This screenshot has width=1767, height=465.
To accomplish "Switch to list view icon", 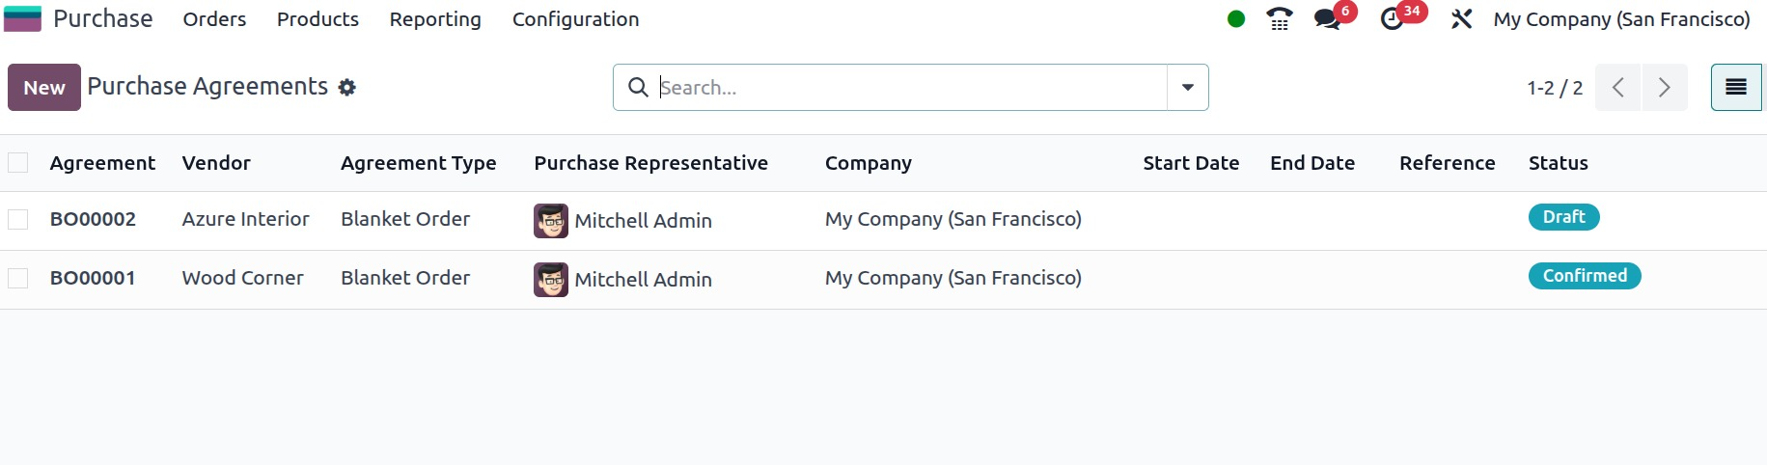I will coord(1735,88).
